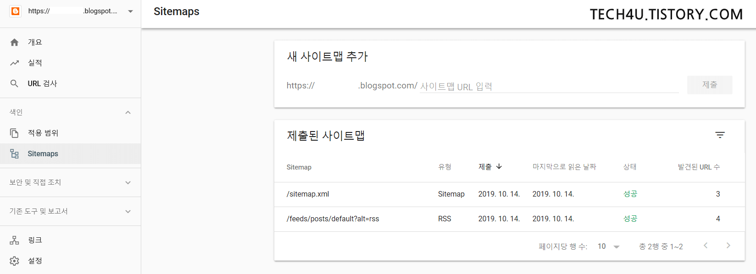756x274 pixels.
Task: Sort by 유형 column header
Action: click(445, 167)
